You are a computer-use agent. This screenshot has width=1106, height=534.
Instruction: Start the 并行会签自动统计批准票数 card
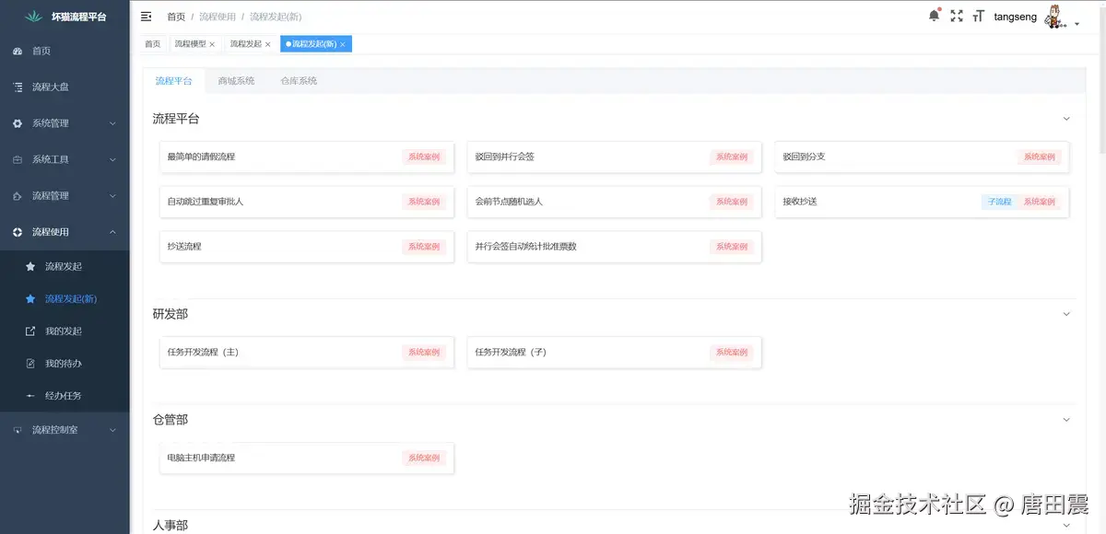click(x=615, y=247)
